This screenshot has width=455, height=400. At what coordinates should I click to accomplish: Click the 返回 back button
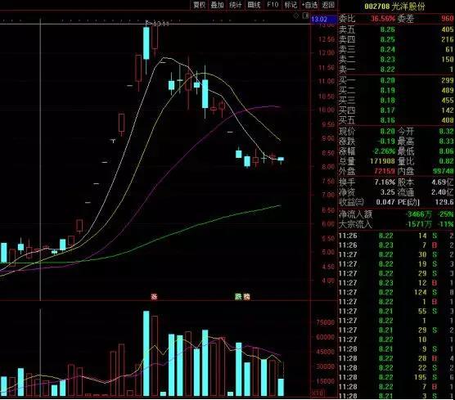(328, 5)
